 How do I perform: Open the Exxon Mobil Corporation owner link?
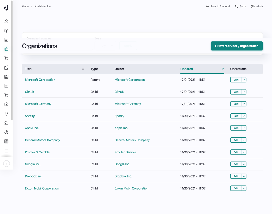click(x=131, y=188)
